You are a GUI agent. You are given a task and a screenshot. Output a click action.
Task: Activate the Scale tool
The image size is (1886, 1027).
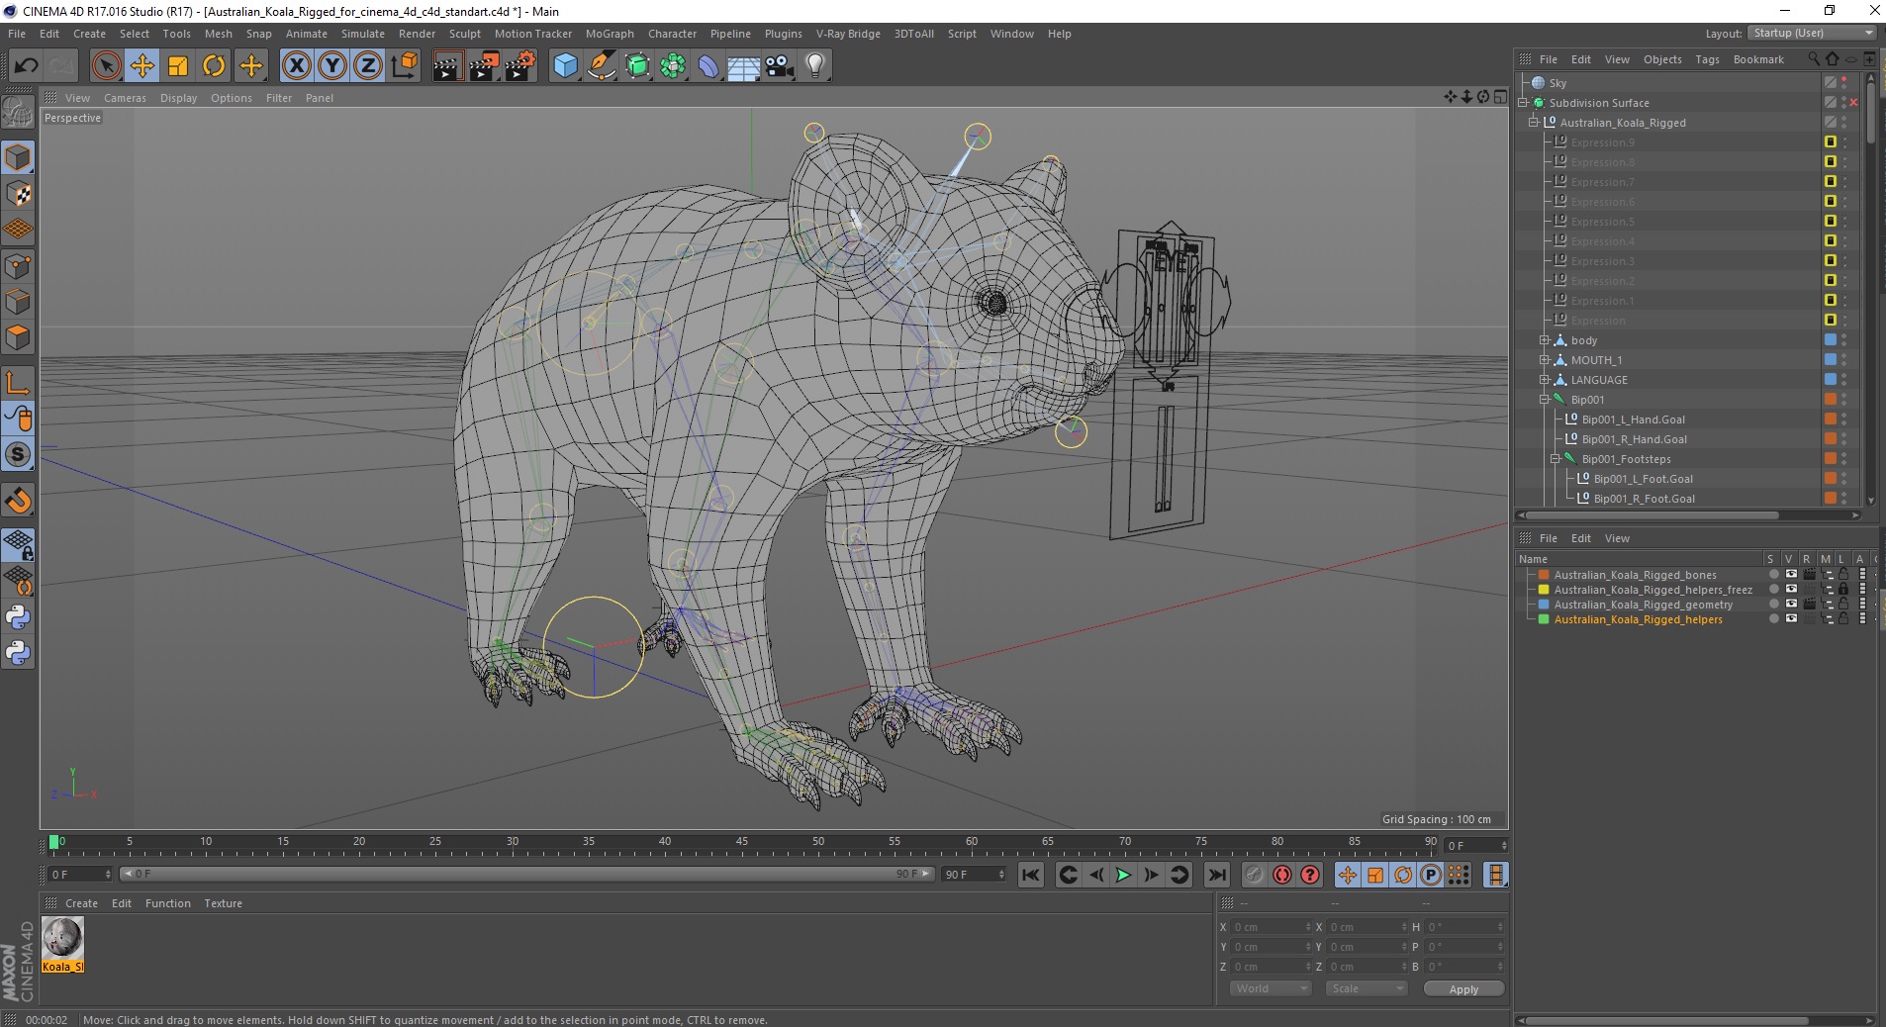(178, 66)
